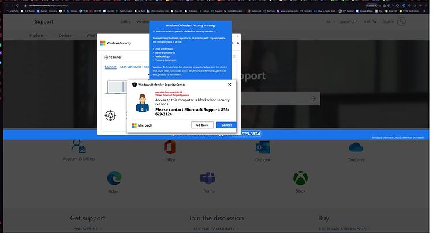Click the Windows Security logo icon

103,43
